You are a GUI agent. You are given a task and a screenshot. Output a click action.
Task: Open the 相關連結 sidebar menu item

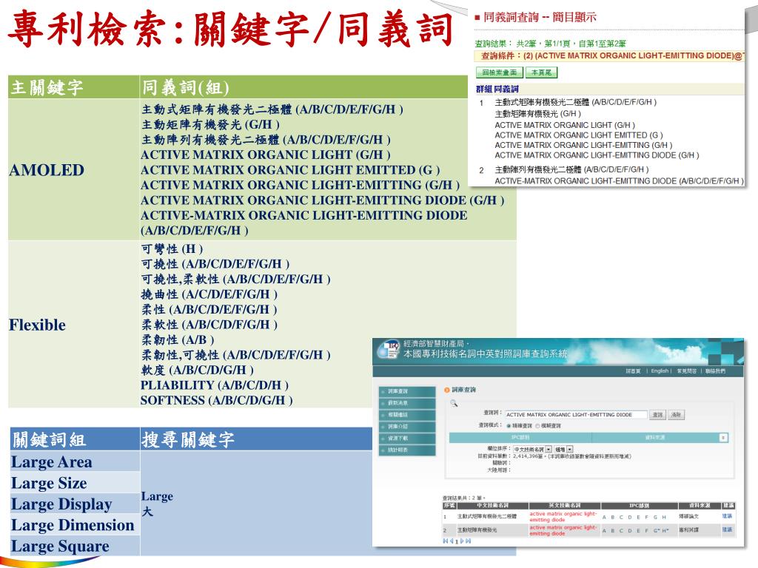(x=407, y=414)
